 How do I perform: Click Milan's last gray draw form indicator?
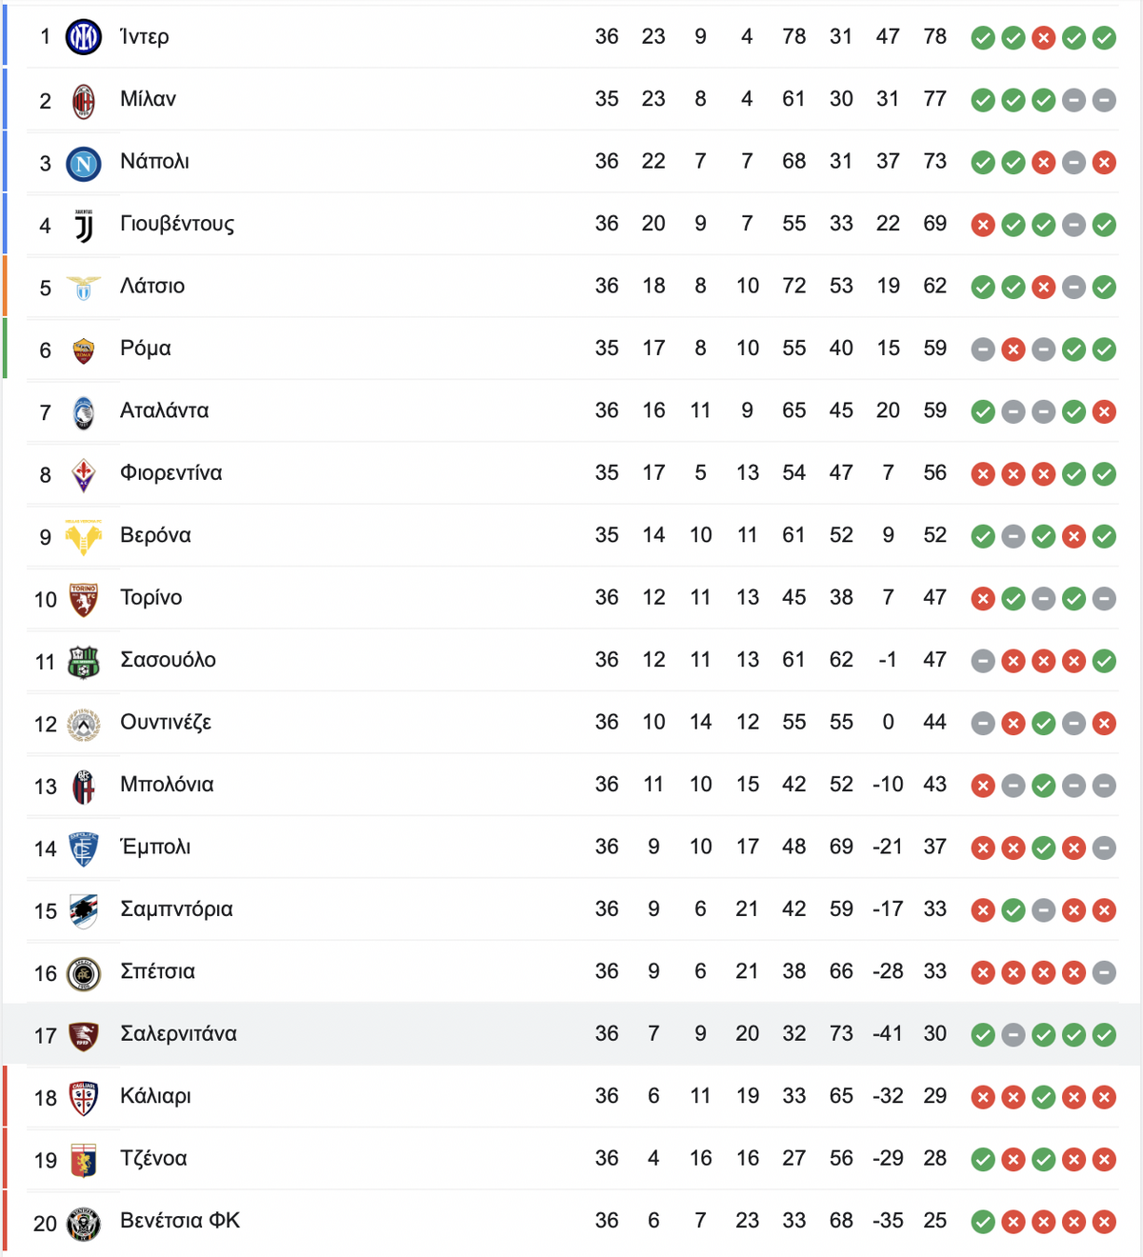(1104, 100)
